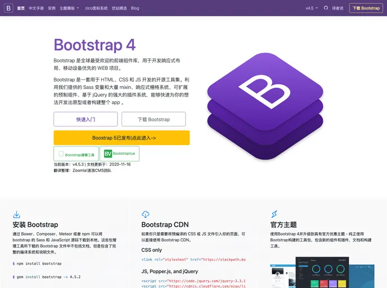Click the Bootstrap 4 heading
This screenshot has height=288, width=387.
(94, 45)
